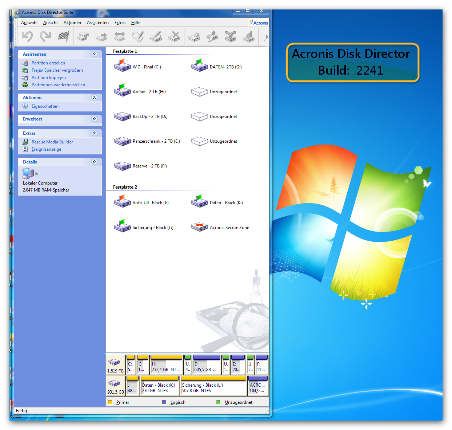This screenshot has width=452, height=430.
Task: Click the disk with X Delete icon
Action: pyautogui.click(x=174, y=36)
